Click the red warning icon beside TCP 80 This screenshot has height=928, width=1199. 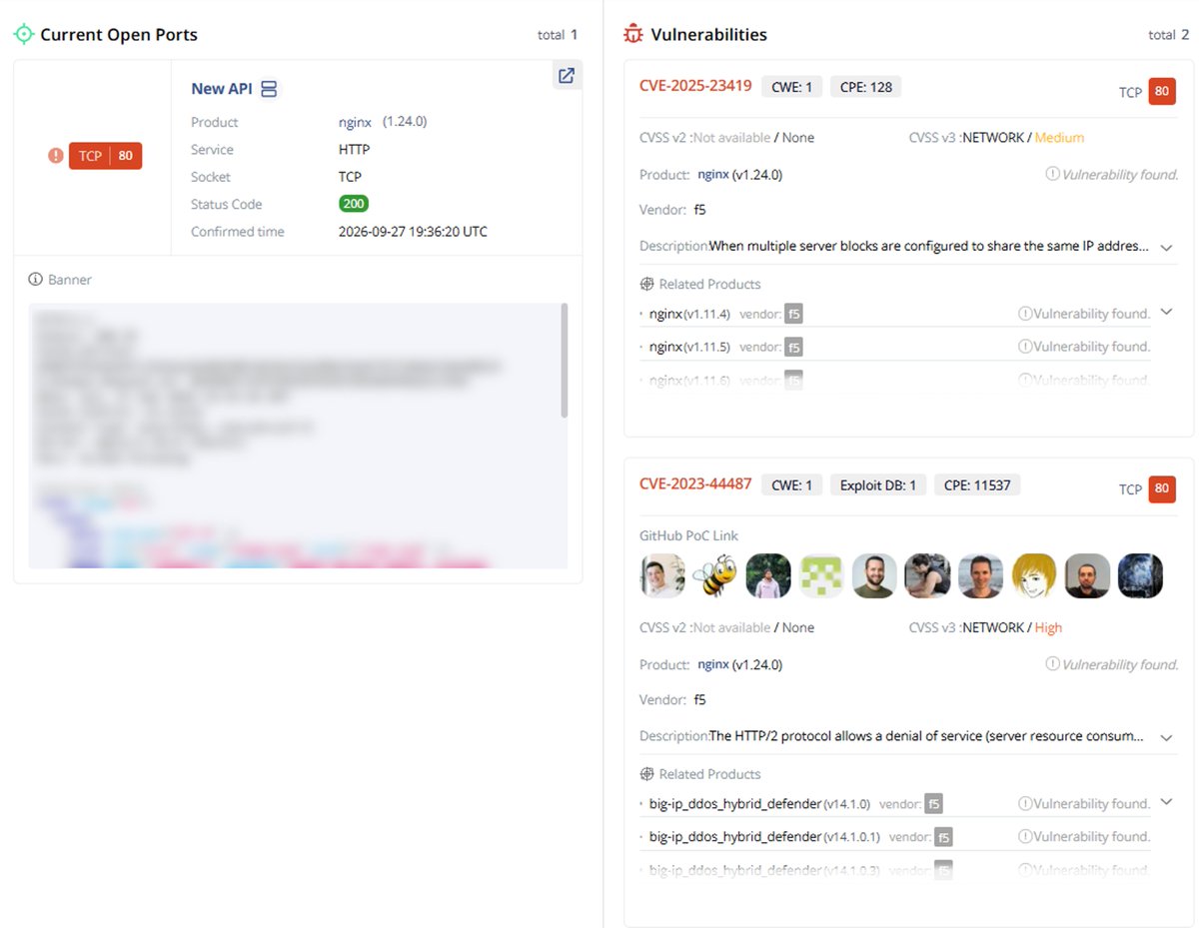pyautogui.click(x=56, y=156)
